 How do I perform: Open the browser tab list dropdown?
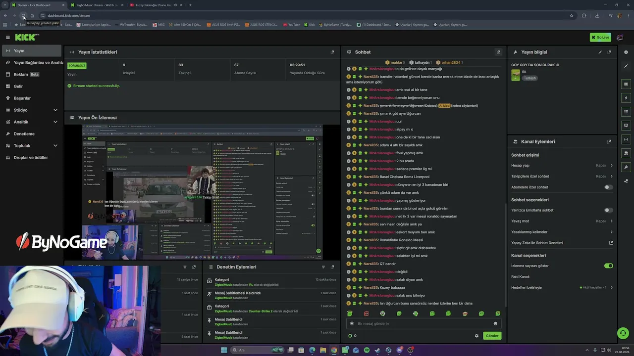click(x=5, y=5)
